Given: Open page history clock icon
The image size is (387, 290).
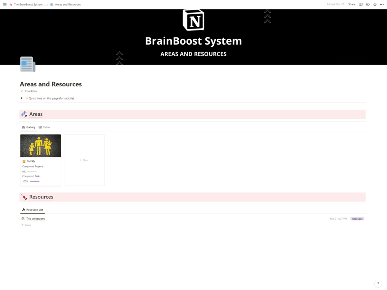Looking at the screenshot, I should [368, 5].
